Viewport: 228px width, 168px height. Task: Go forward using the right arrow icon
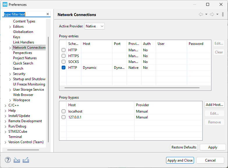pyautogui.click(x=212, y=14)
